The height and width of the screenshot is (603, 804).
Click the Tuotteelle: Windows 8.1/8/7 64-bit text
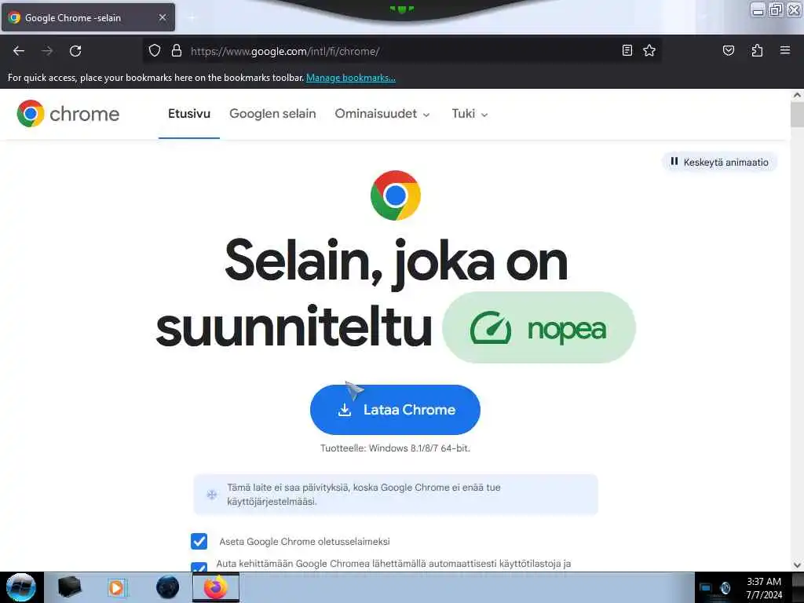pos(396,448)
